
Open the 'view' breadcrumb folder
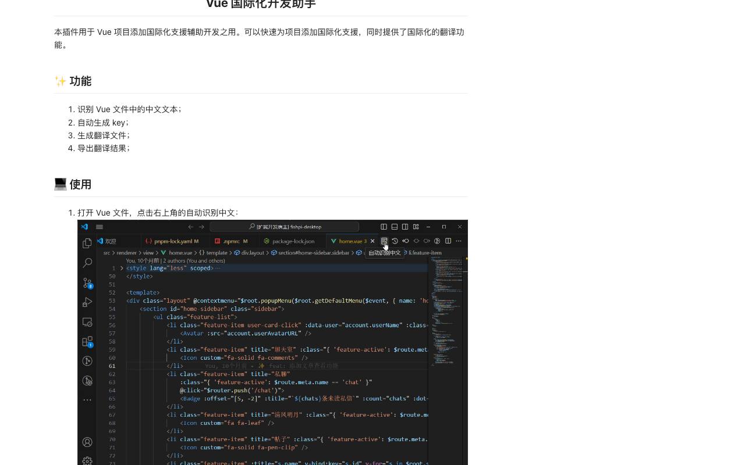pyautogui.click(x=148, y=253)
